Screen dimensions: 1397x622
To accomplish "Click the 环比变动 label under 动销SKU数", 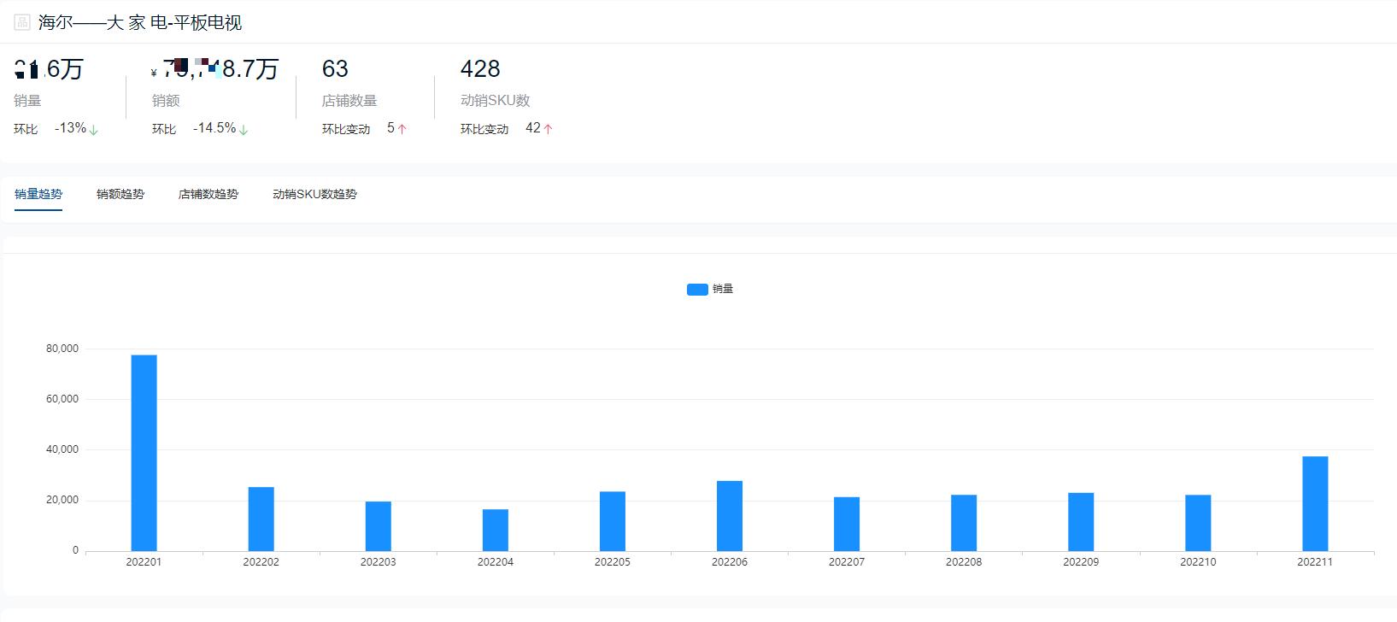I will [x=484, y=129].
